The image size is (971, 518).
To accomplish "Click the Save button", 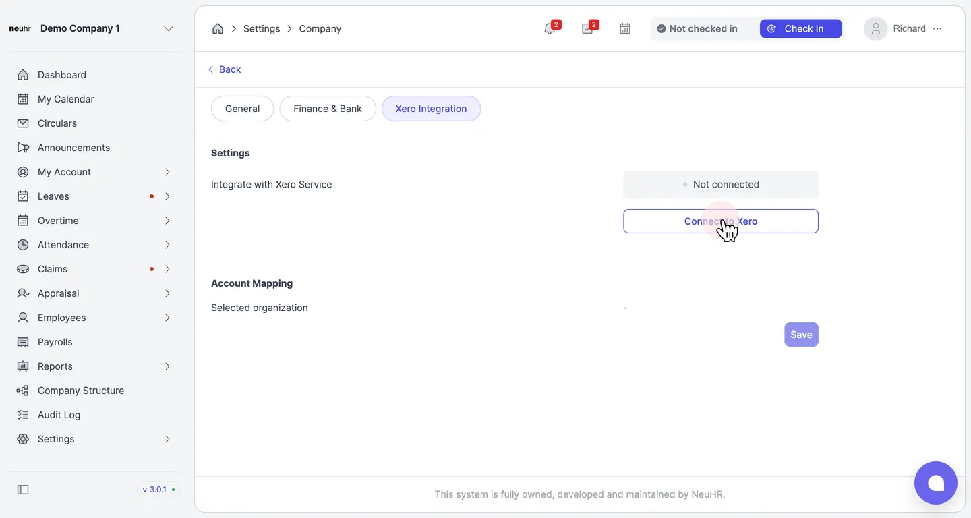I will [801, 335].
